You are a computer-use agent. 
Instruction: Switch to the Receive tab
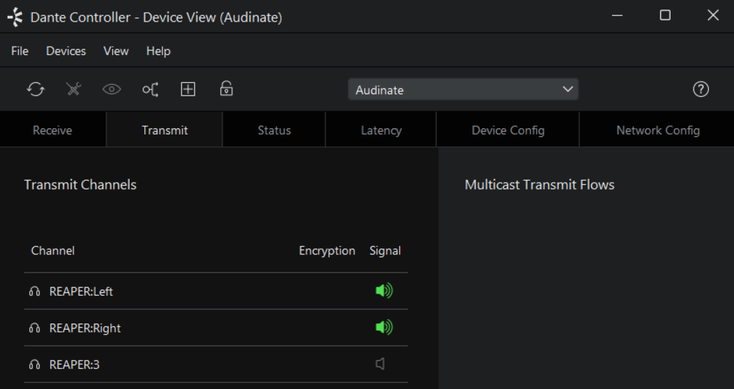point(52,130)
